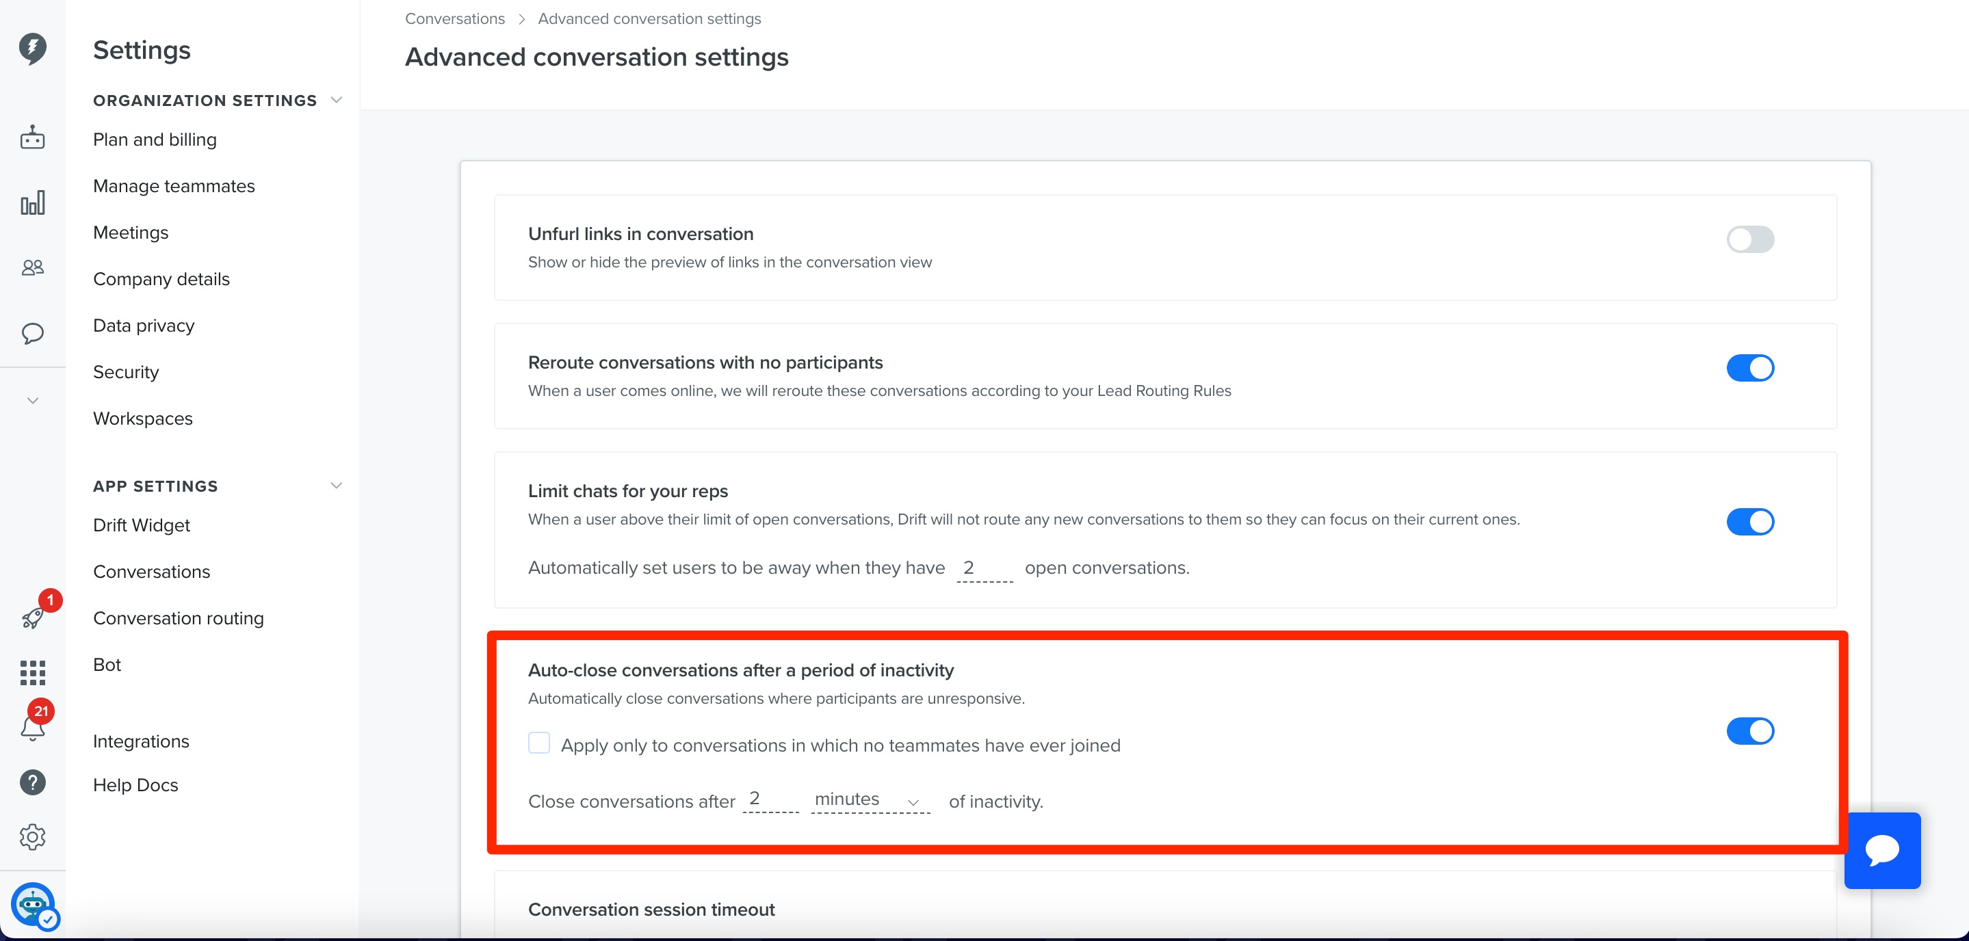The image size is (1969, 941).
Task: Edit the open conversations limit field
Action: click(x=984, y=568)
